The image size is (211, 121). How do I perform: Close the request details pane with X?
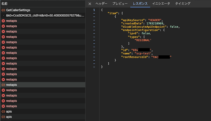pos(90,4)
